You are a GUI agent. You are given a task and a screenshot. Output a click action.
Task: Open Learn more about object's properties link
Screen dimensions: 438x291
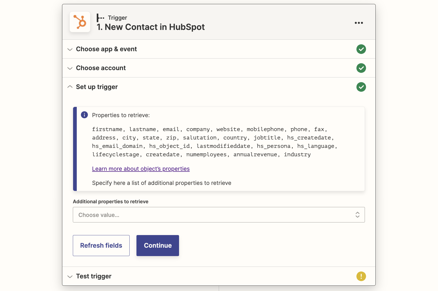(x=141, y=169)
